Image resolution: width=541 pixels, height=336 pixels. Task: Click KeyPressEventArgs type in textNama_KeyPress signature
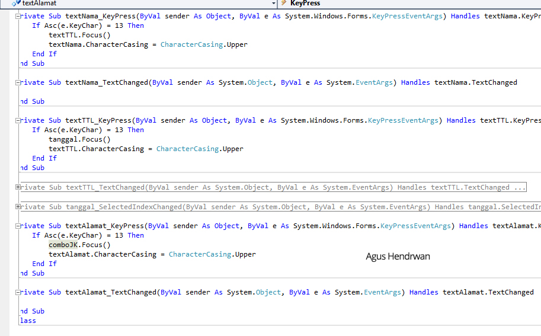(x=407, y=16)
